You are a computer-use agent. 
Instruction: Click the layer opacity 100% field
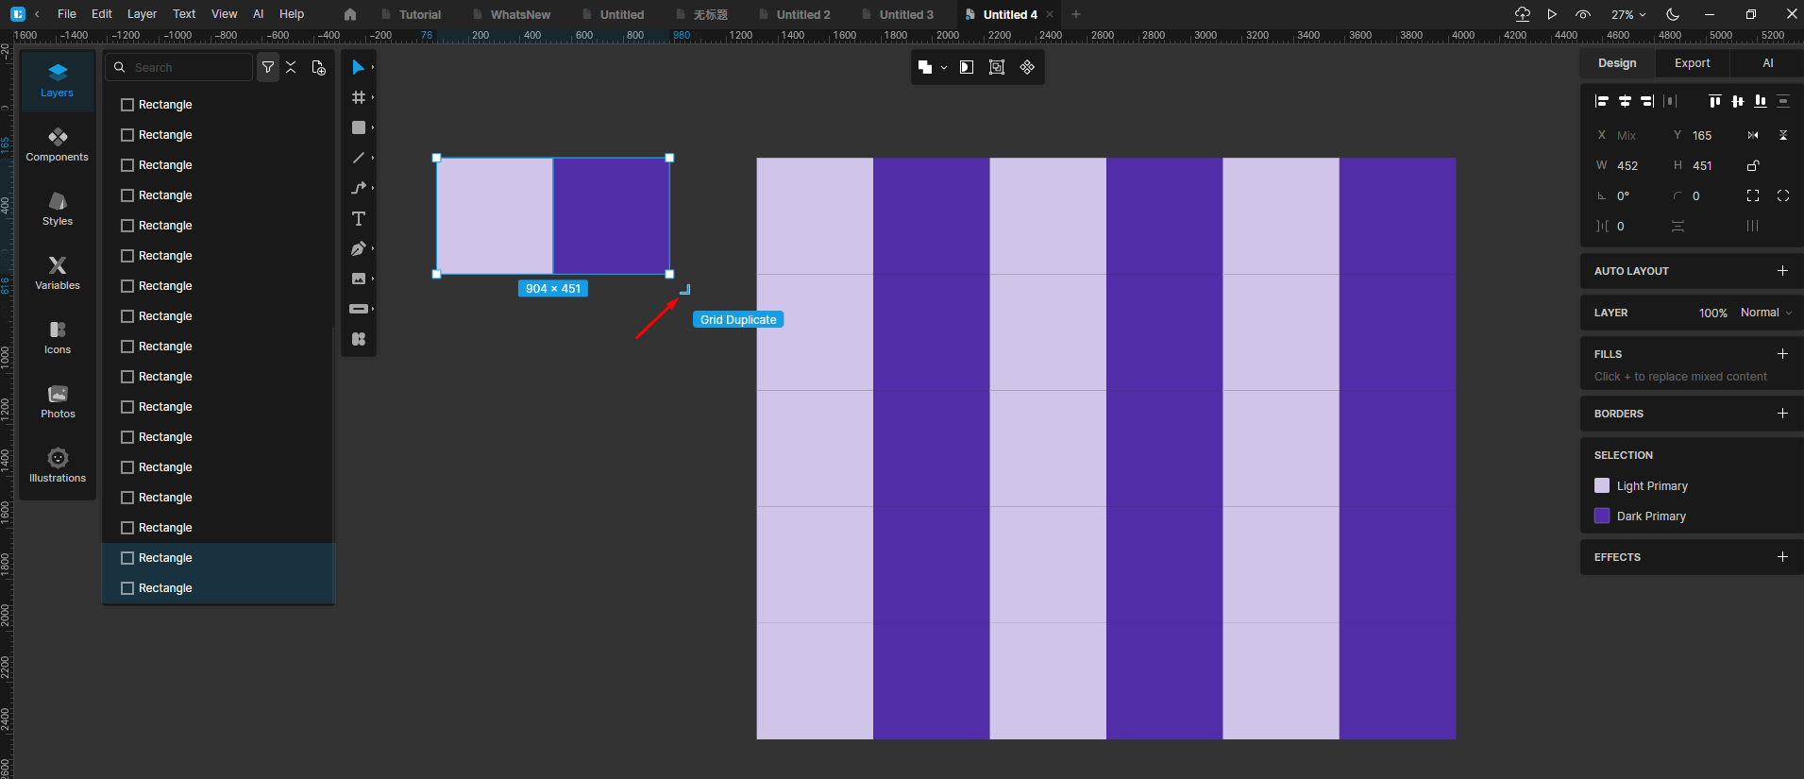(1712, 313)
